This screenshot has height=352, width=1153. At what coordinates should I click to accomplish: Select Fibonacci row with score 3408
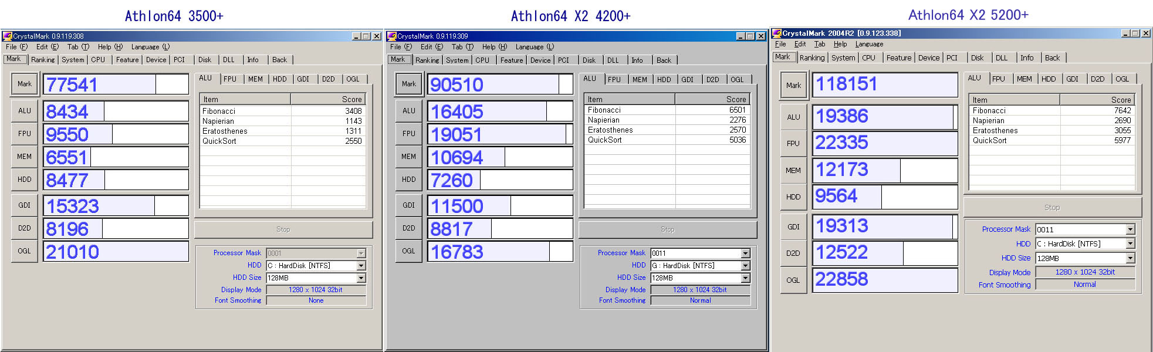(283, 111)
